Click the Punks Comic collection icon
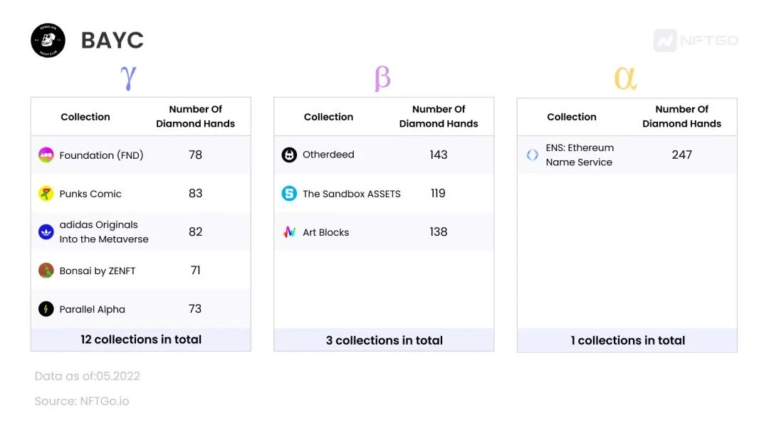Viewport: 769px width, 433px height. click(46, 194)
